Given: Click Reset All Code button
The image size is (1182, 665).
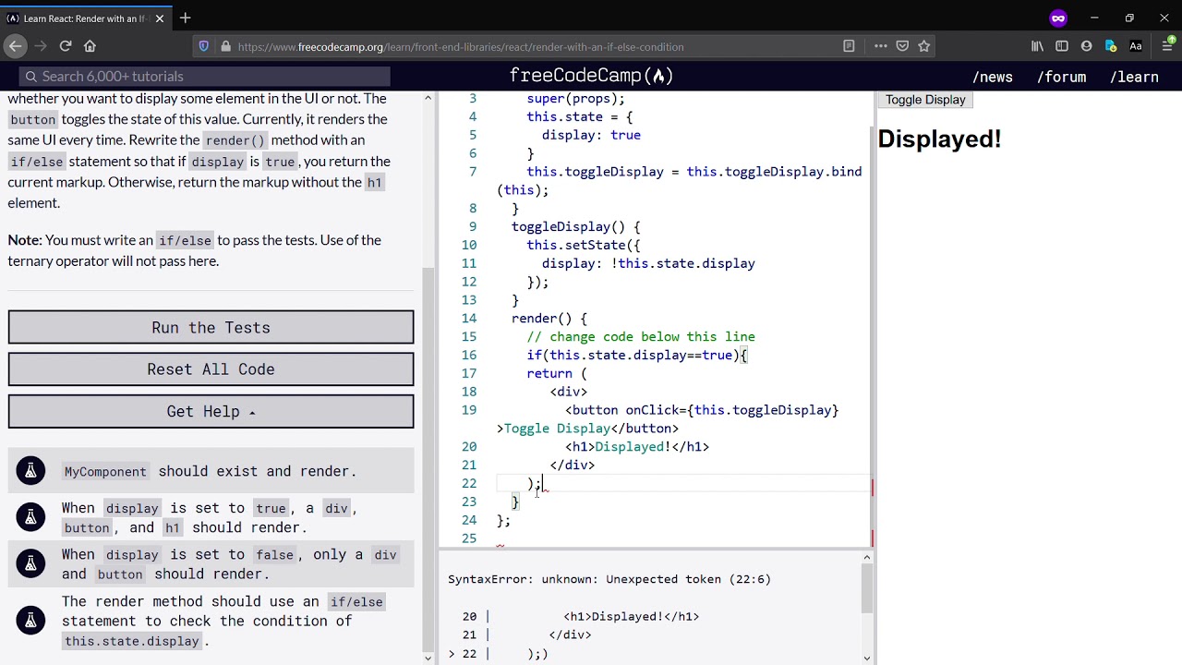Looking at the screenshot, I should click(211, 369).
